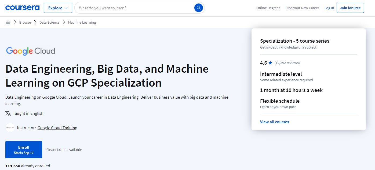This screenshot has width=375, height=170.
Task: Click View all courses
Action: pos(274,122)
